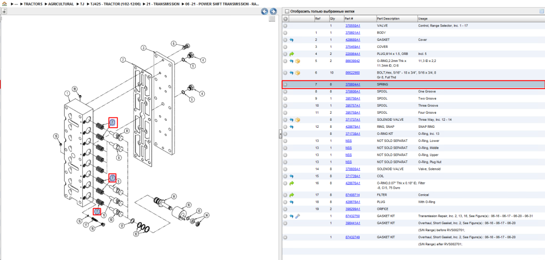Sort by Qty column header
This screenshot has height=260, width=545.
[332, 18]
